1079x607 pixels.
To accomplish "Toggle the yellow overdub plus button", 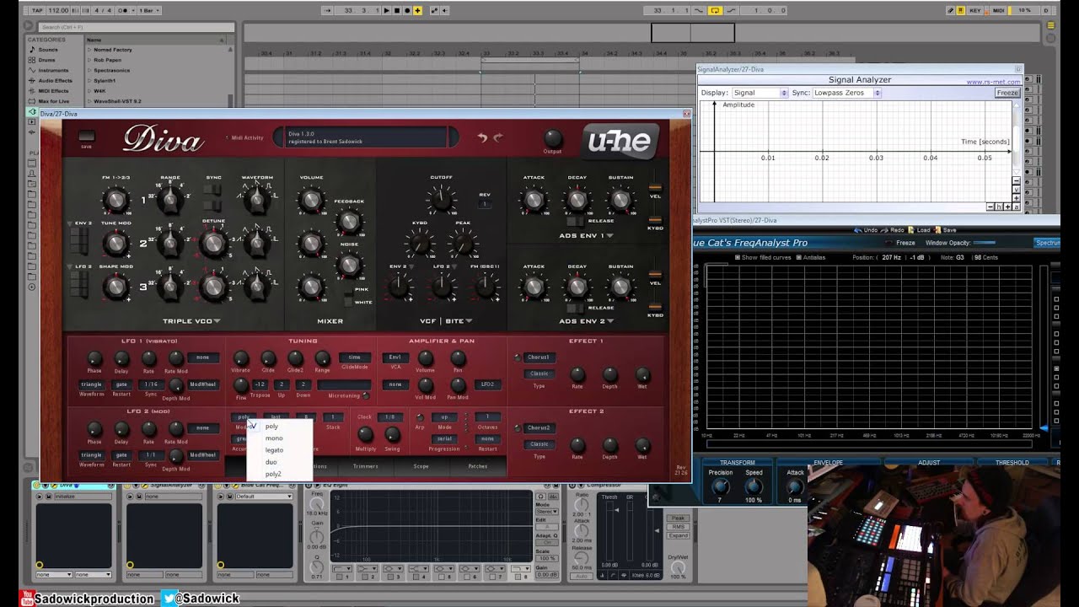I will click(x=417, y=10).
